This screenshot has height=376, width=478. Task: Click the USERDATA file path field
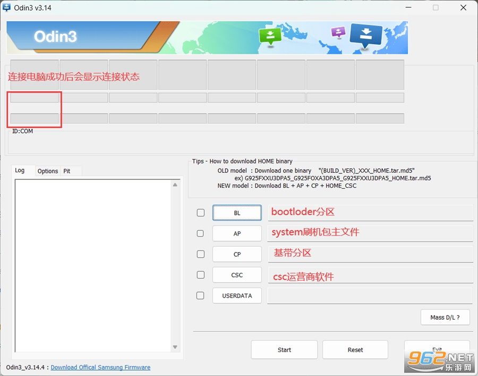click(370, 296)
